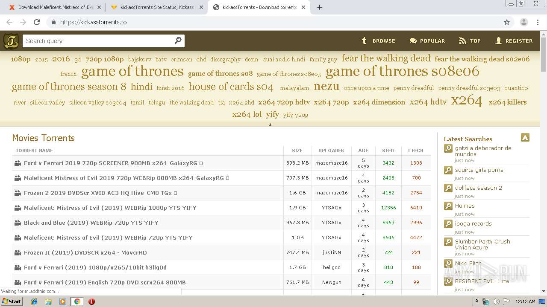The image size is (547, 307).
Task: Sort by the AGE column header
Action: 363,151
